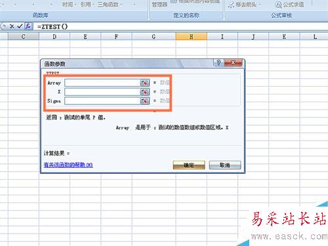
Task: Click the 取消 button
Action: pos(225,165)
